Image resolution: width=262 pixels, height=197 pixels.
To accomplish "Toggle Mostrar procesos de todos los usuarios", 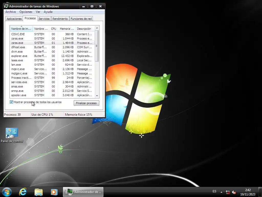I will [11, 102].
